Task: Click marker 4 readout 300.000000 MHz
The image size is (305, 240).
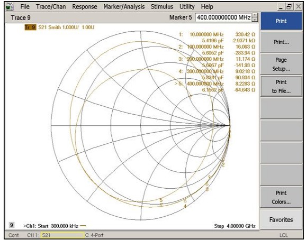Action: coord(205,71)
